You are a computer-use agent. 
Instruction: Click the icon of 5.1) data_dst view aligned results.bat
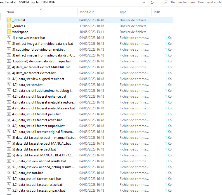[9, 161]
